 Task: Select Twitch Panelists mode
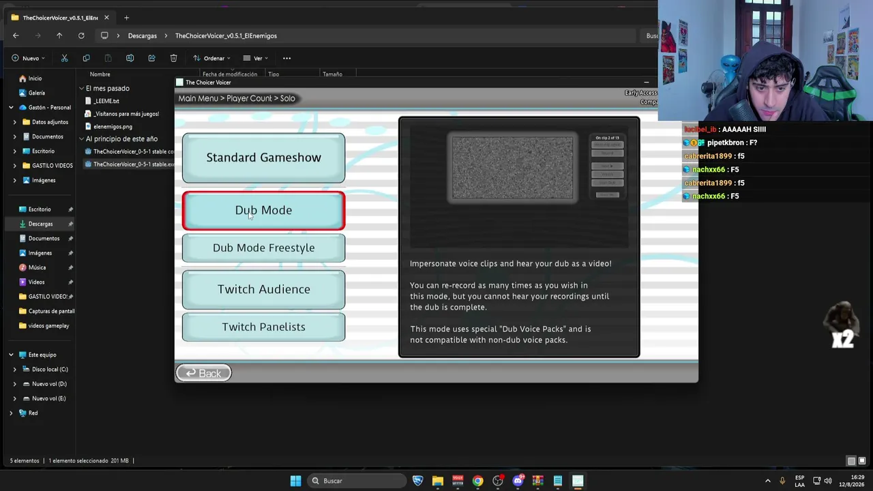click(263, 327)
